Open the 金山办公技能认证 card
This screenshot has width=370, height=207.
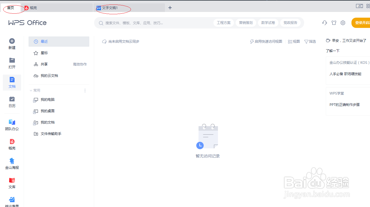[x=348, y=71]
